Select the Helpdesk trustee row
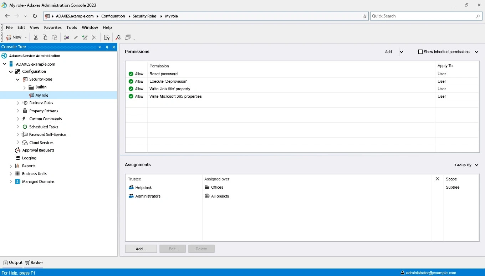This screenshot has width=485, height=276. 143,188
